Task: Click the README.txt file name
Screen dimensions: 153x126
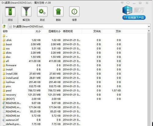Action: [13, 116]
